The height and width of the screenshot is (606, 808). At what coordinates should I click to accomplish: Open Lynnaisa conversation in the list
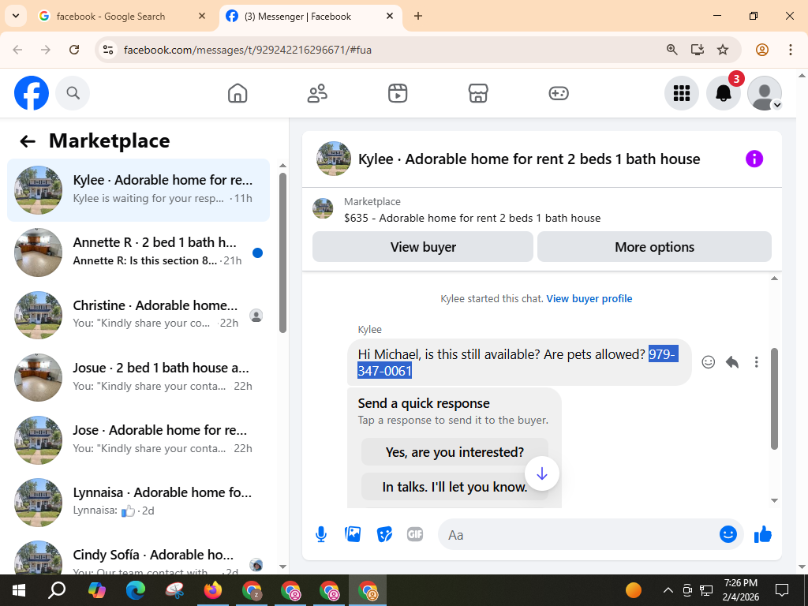138,502
